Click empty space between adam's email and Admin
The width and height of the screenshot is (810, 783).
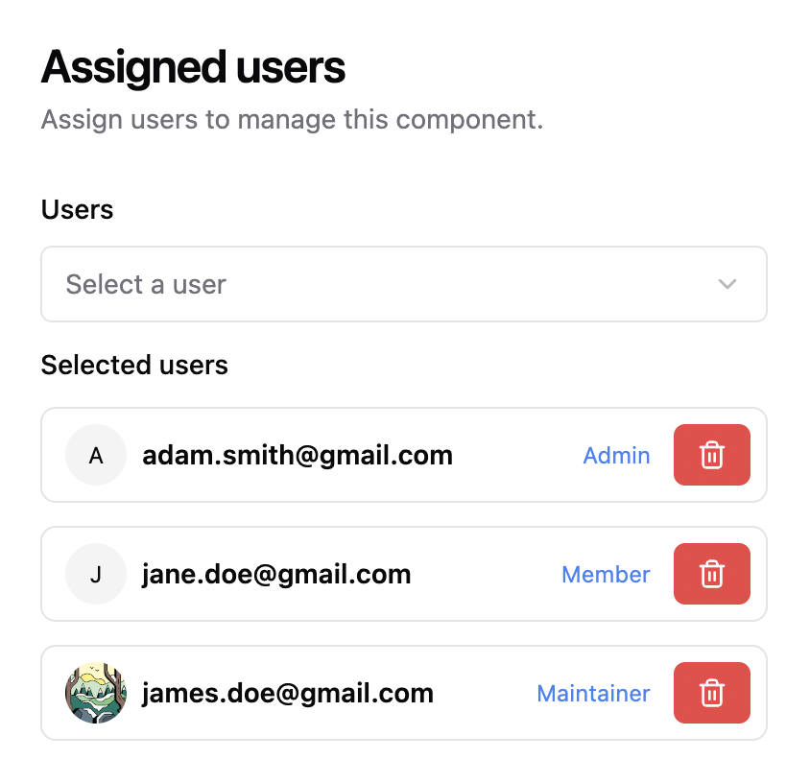517,455
